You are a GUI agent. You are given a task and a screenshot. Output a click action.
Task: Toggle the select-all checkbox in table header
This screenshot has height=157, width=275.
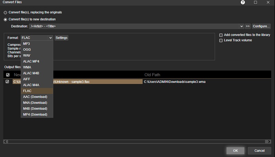[8, 75]
